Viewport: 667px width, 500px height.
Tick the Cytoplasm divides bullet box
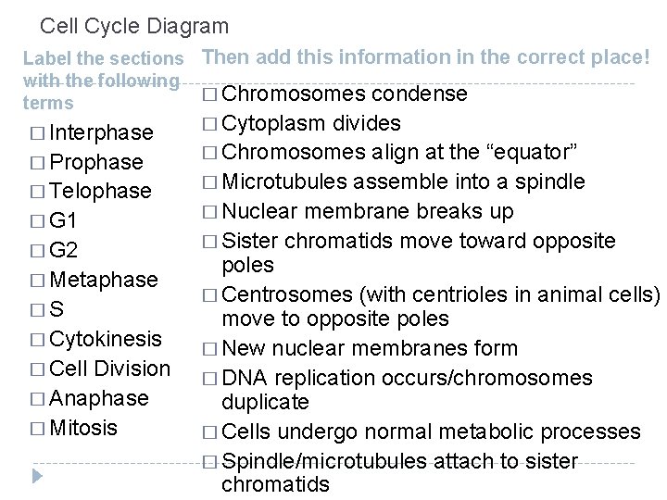209,124
